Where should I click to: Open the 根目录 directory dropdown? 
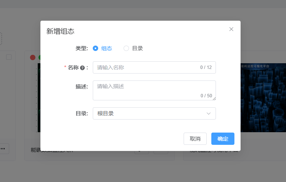154,113
